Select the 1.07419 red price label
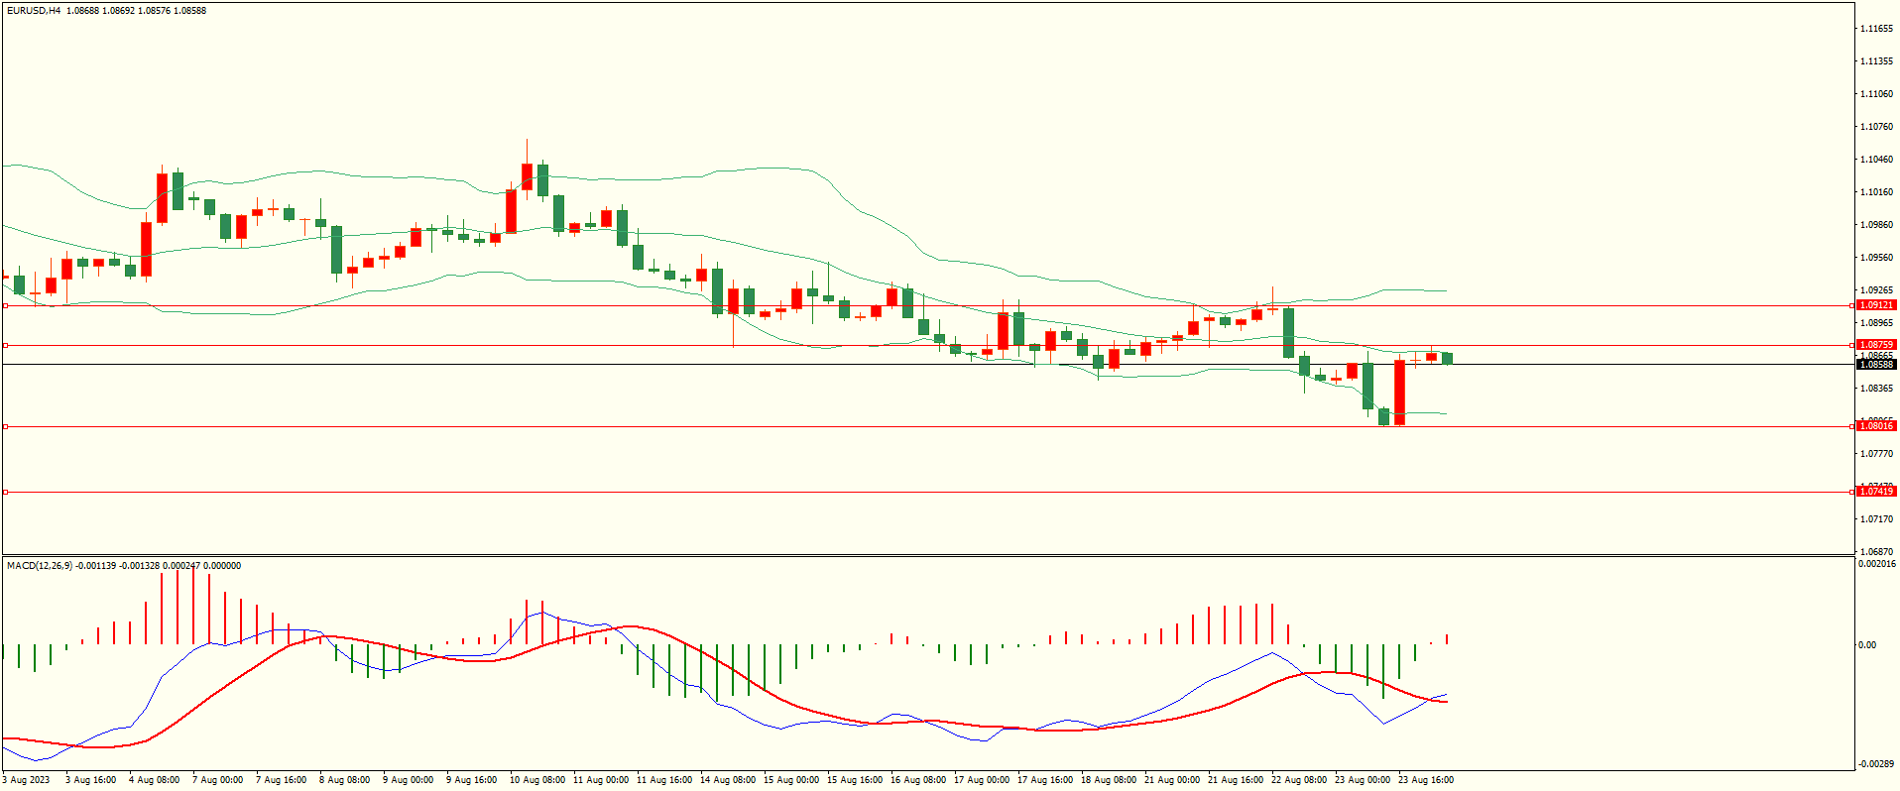The height and width of the screenshot is (791, 1900). [1875, 492]
